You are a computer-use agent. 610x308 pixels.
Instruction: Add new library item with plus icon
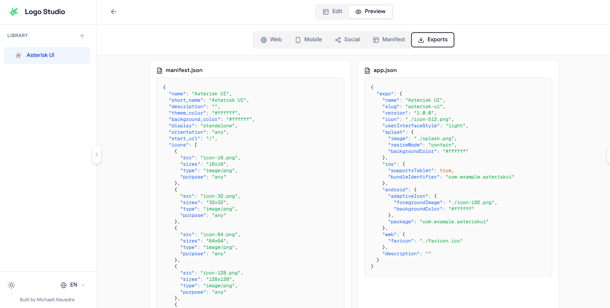(82, 36)
